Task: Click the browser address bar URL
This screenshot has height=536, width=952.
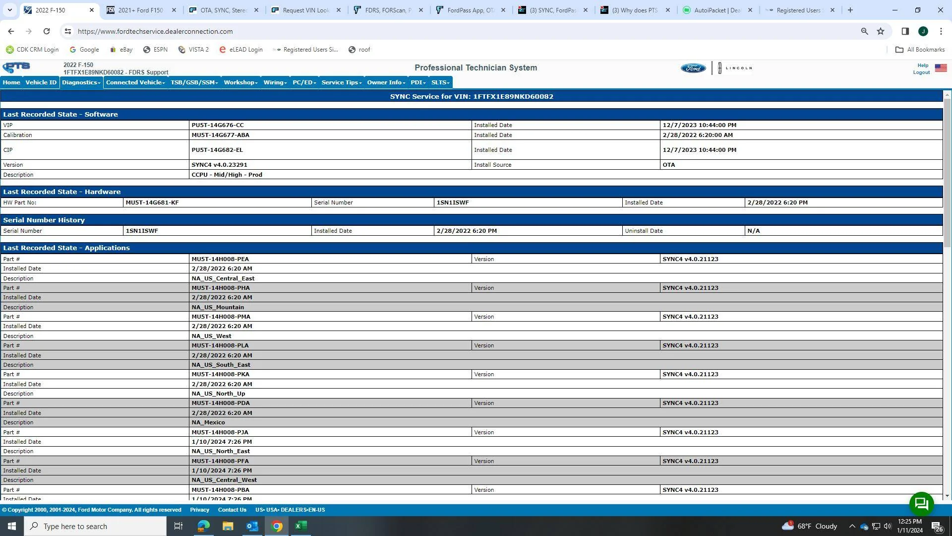Action: (x=155, y=31)
